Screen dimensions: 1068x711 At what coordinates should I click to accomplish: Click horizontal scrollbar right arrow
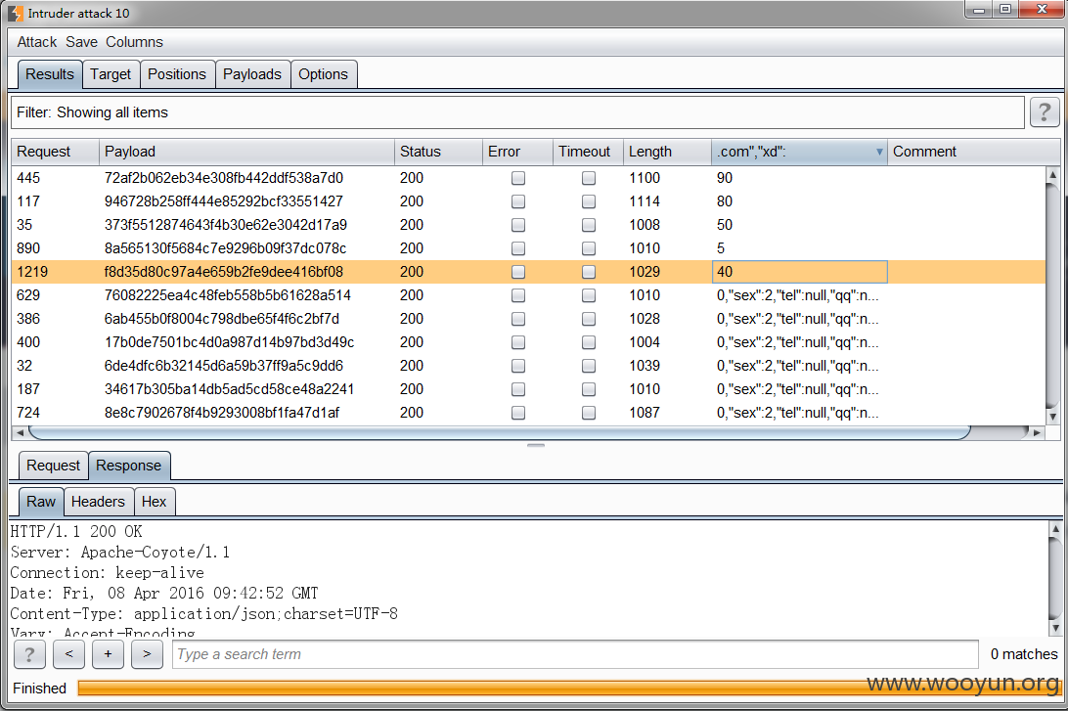1037,432
